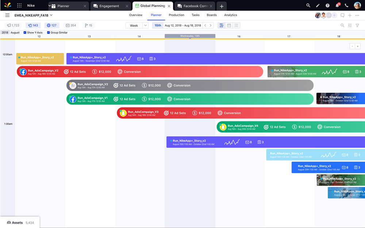
Task: Switch to the Planner browser tab
Action: 68,6
